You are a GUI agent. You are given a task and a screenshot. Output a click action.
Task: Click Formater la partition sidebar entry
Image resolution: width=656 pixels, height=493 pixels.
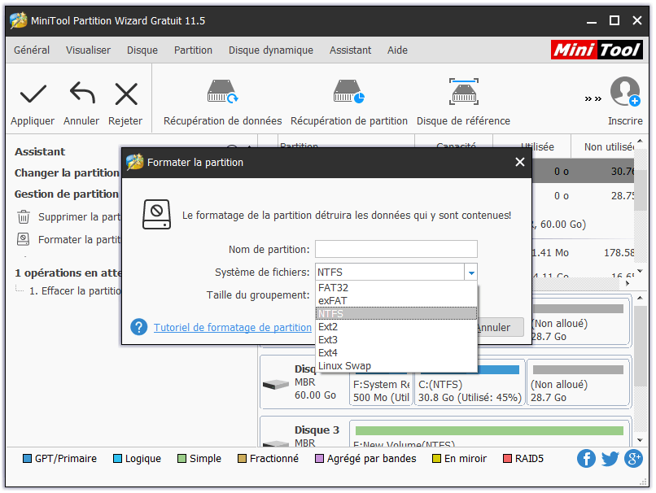coord(80,240)
